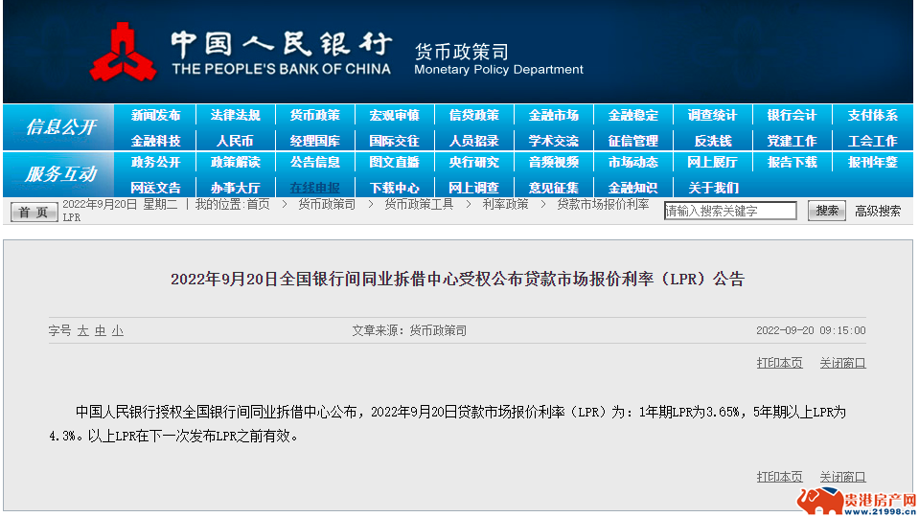Navigate to 货币政策工具 breadcrumb
Image resolution: width=919 pixels, height=517 pixels.
tap(419, 204)
